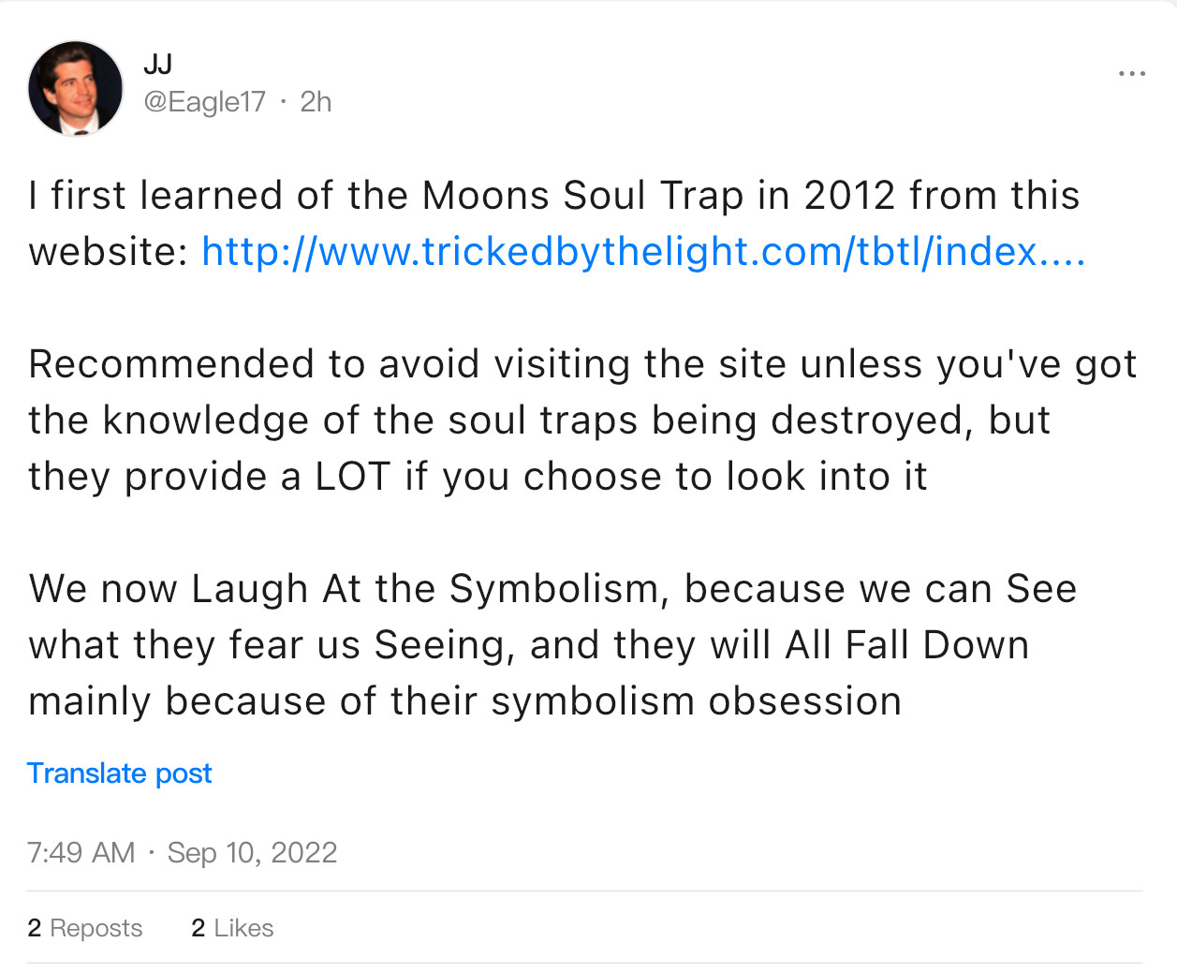
Task: Click JJ's profile avatar photo
Action: click(76, 88)
